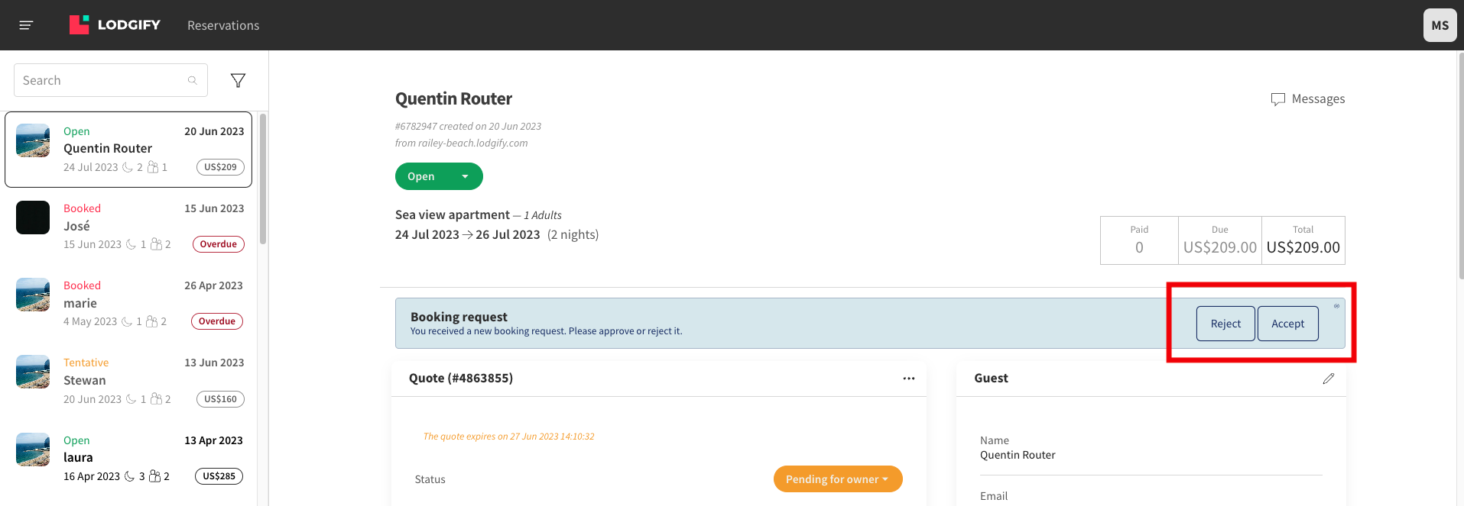The width and height of the screenshot is (1464, 506).
Task: Open the MS user avatar menu
Action: (x=1440, y=25)
